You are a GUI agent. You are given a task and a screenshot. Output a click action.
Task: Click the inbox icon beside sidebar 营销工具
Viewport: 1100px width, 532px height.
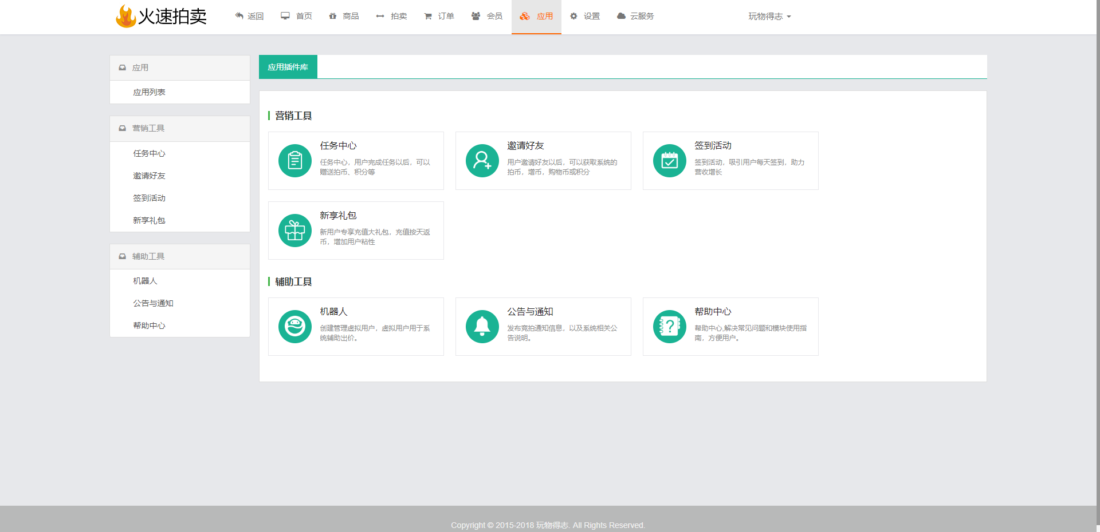pyautogui.click(x=122, y=128)
